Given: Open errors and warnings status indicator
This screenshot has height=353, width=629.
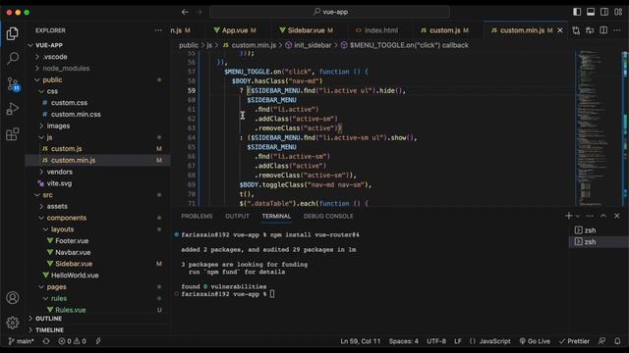Looking at the screenshot, I should 72,341.
